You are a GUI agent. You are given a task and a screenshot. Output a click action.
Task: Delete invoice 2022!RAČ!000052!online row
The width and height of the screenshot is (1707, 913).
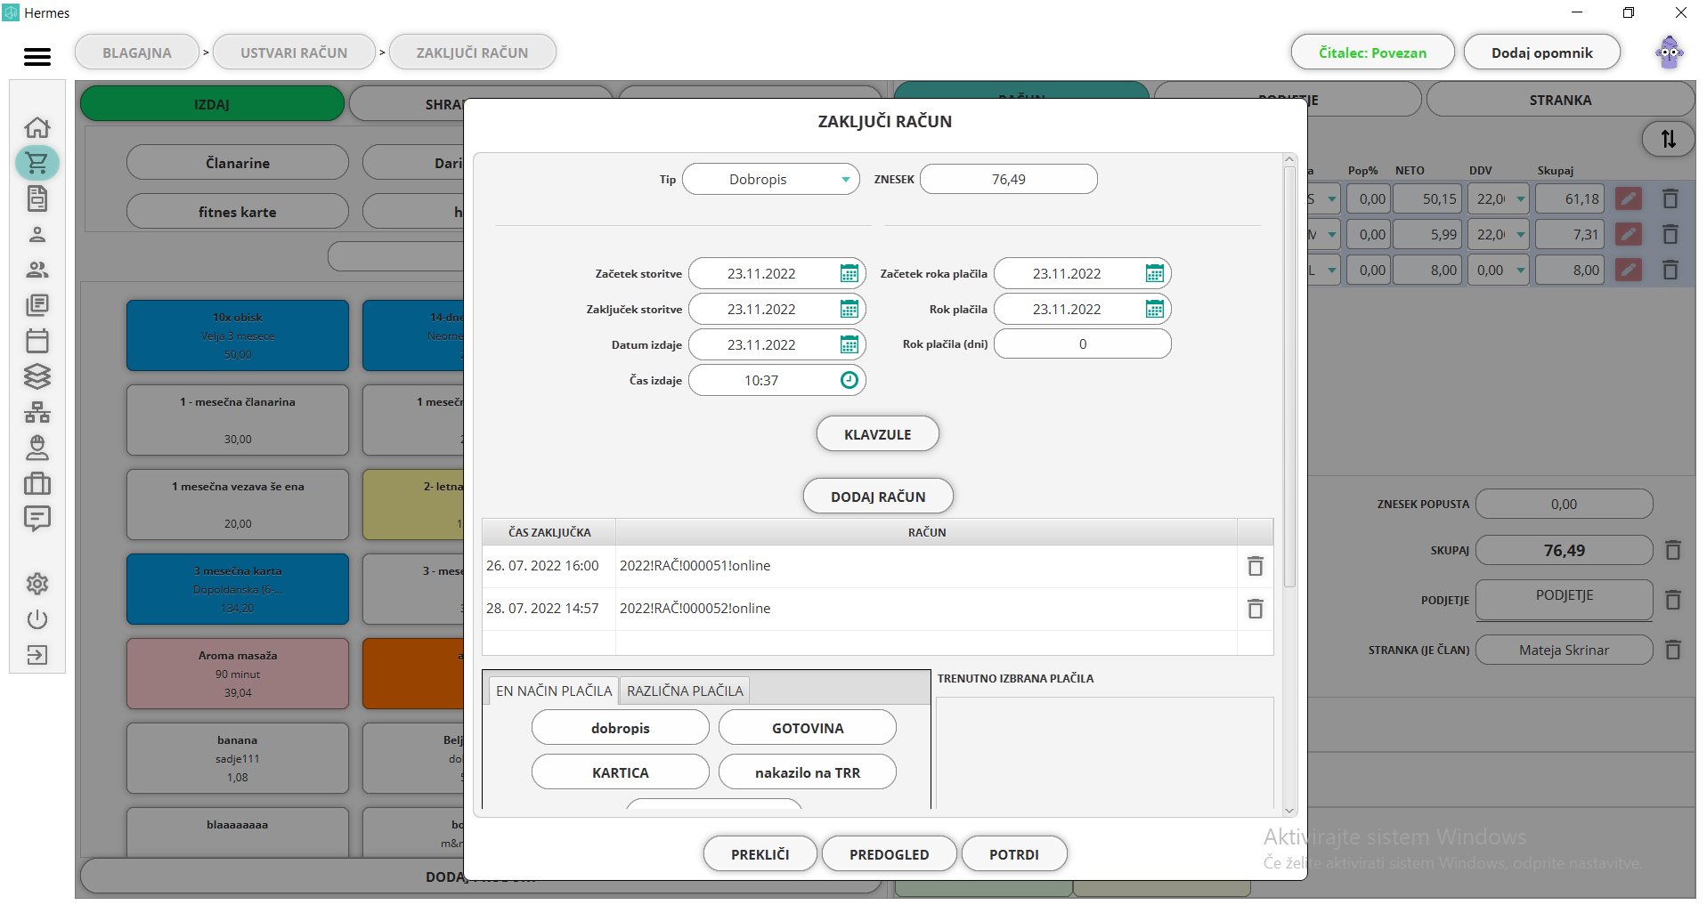[1256, 609]
